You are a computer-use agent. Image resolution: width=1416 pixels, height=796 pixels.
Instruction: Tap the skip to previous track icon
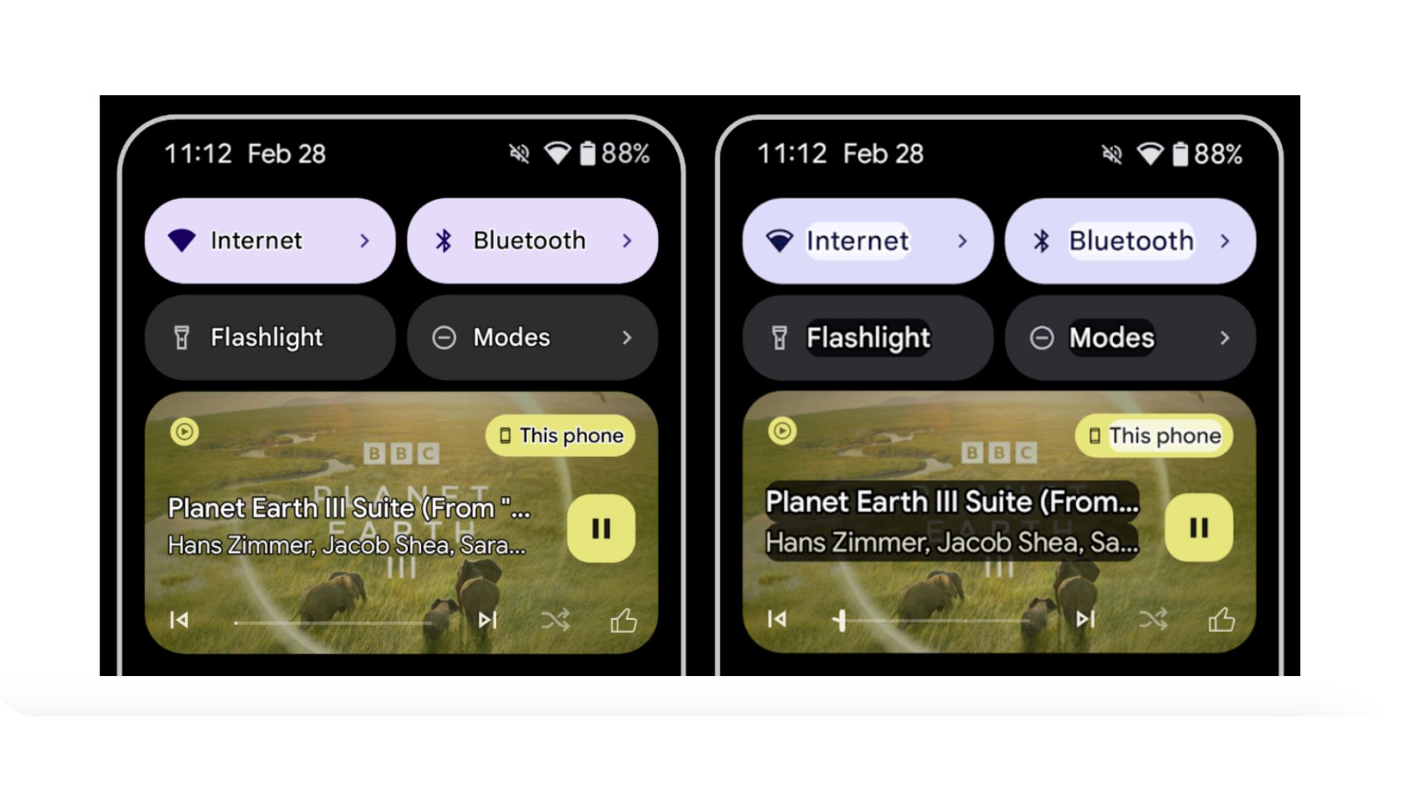coord(180,619)
